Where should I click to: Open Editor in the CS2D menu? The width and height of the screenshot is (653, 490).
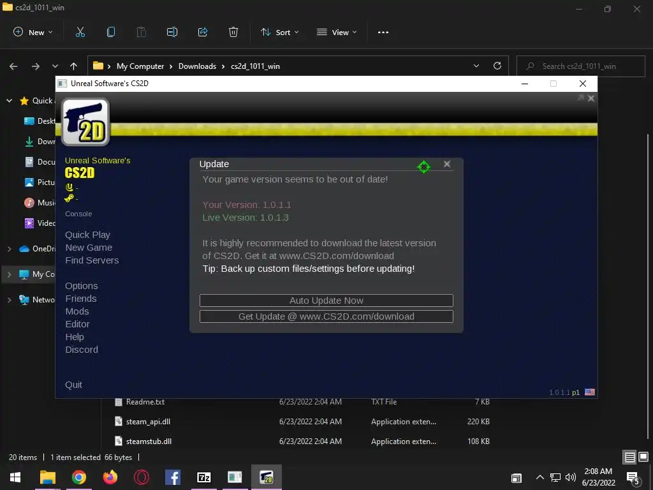click(77, 324)
